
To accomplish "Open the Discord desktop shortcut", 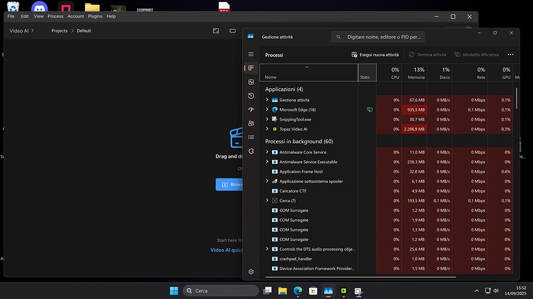I will [x=40, y=7].
